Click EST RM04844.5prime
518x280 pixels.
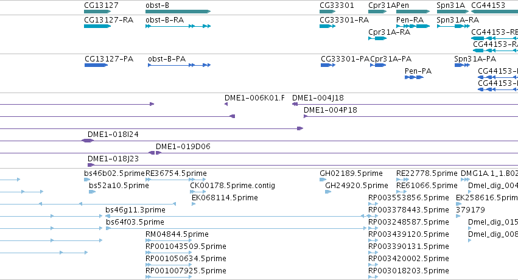point(177,234)
